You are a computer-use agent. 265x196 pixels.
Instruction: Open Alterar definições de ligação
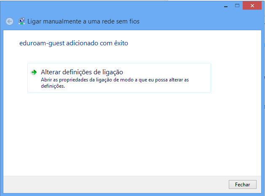point(119,78)
